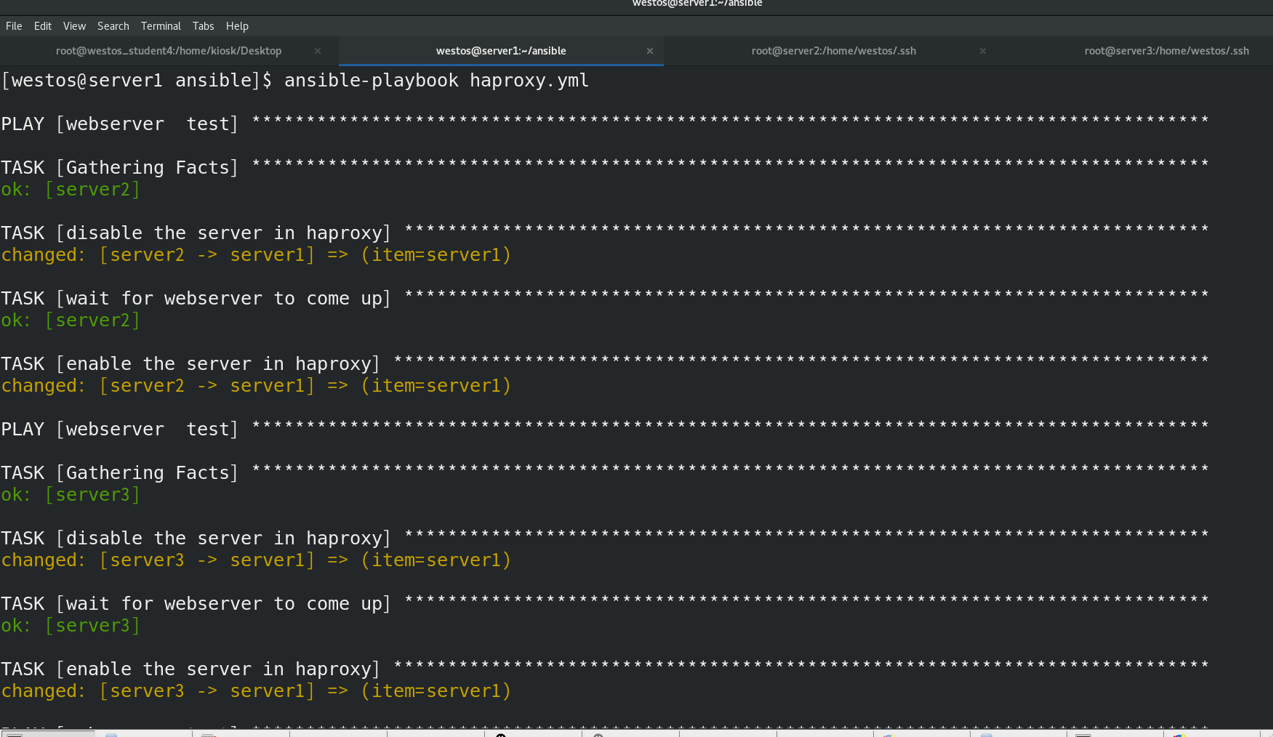Close the westos@server1:~/ansible tab

650,51
